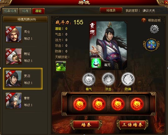Image resolution: width=168 pixels, height=135 pixels.
Task: Select the green bubble 天赋技能 icon
Action: coord(61,66)
